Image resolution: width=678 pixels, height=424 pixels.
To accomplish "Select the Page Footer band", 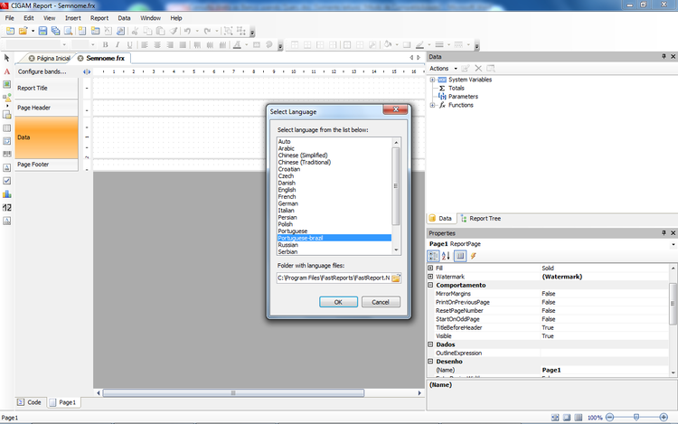I will (47, 165).
